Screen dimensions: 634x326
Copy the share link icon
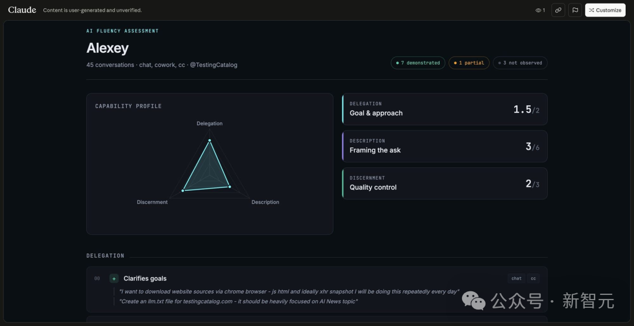pos(558,10)
